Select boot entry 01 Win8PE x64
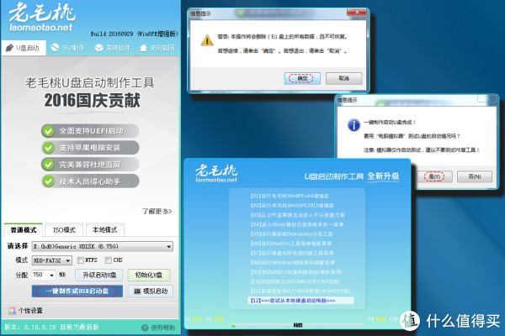Screen dimensions: 505x336 (x=290, y=196)
